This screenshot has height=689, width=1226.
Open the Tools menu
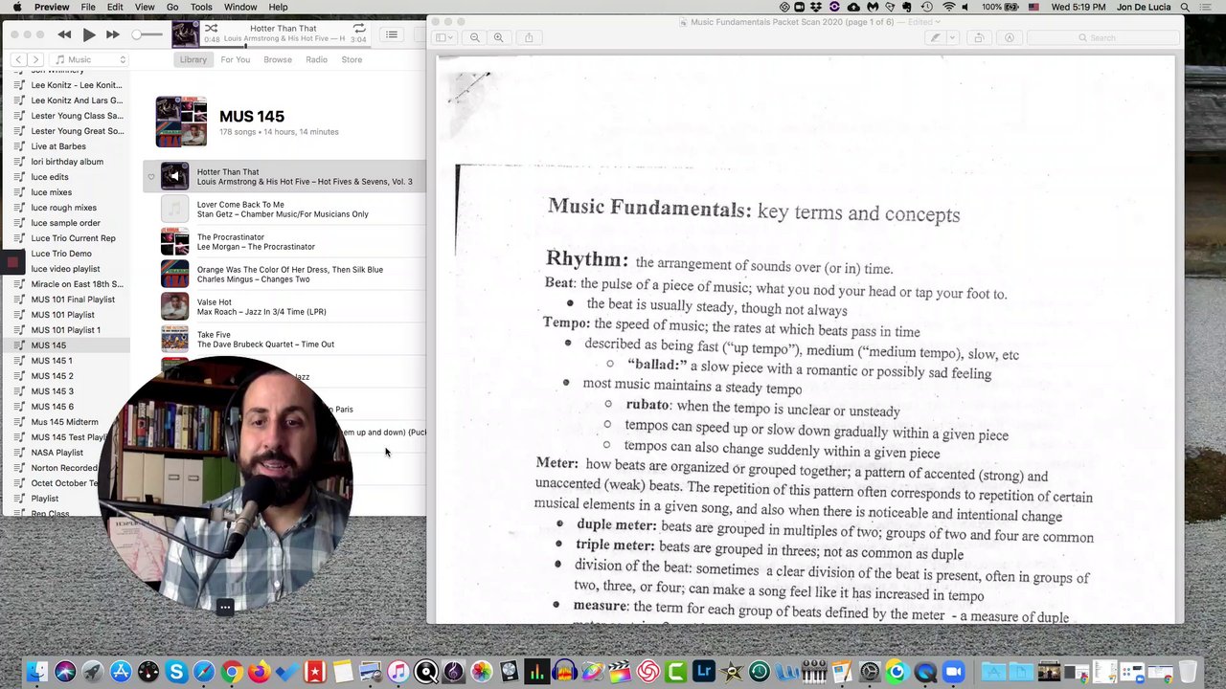pos(201,7)
